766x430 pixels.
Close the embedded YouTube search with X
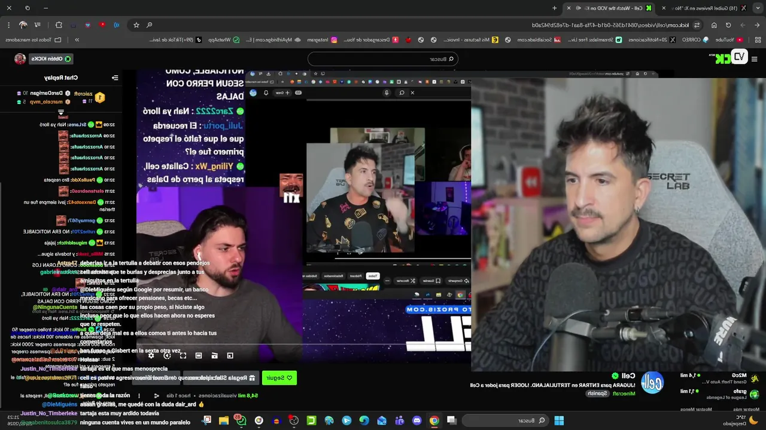(x=412, y=93)
